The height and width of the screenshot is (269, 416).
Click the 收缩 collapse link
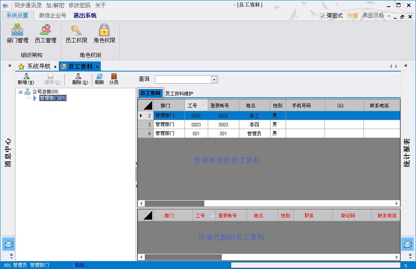click(x=353, y=16)
